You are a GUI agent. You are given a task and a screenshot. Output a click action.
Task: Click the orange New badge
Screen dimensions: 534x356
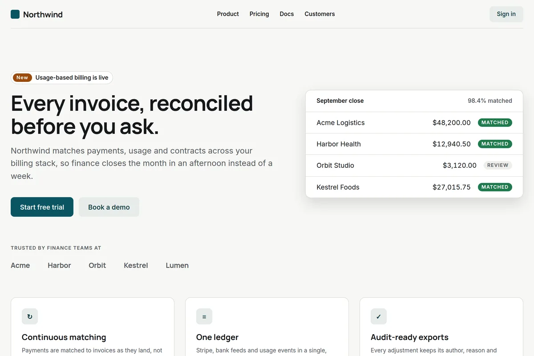(x=22, y=77)
